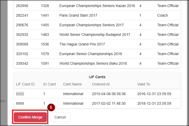The image size is (189, 126).
Task: Click the Card Name column header
Action: [x=72, y=84]
